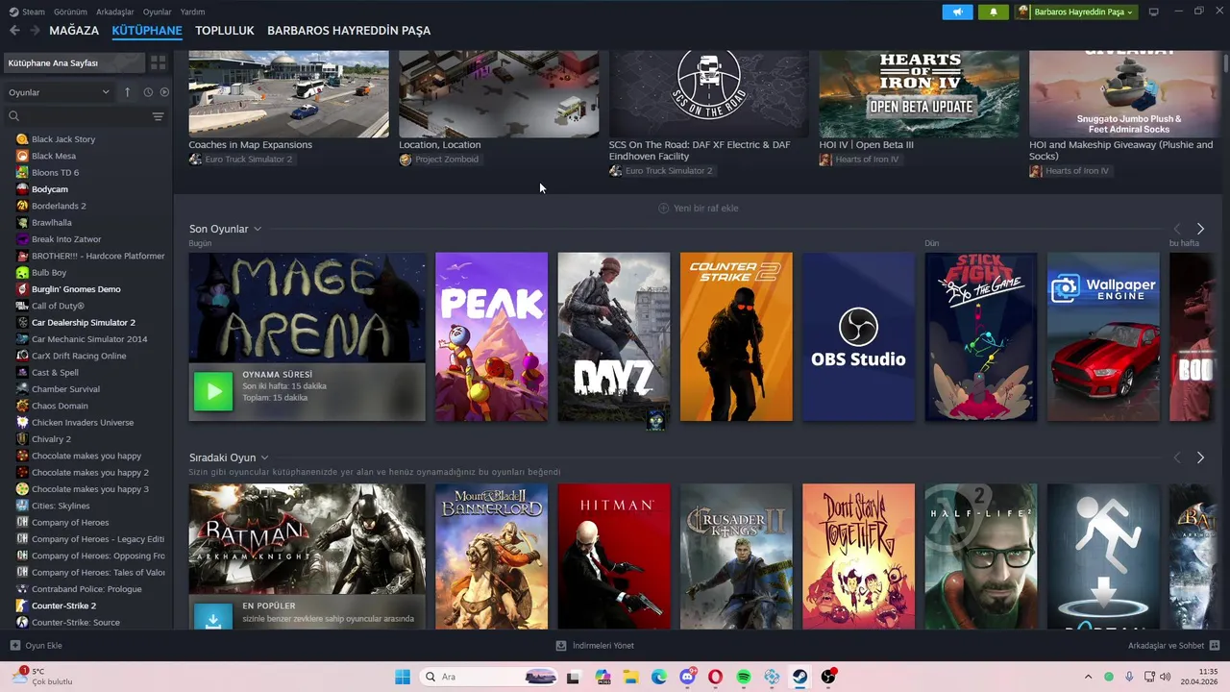
Task: Open Windows Start menu
Action: 403,677
